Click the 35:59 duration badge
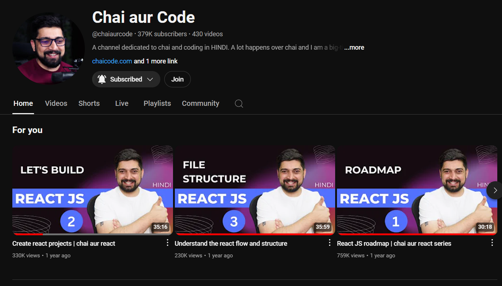This screenshot has height=286, width=502. [x=323, y=227]
